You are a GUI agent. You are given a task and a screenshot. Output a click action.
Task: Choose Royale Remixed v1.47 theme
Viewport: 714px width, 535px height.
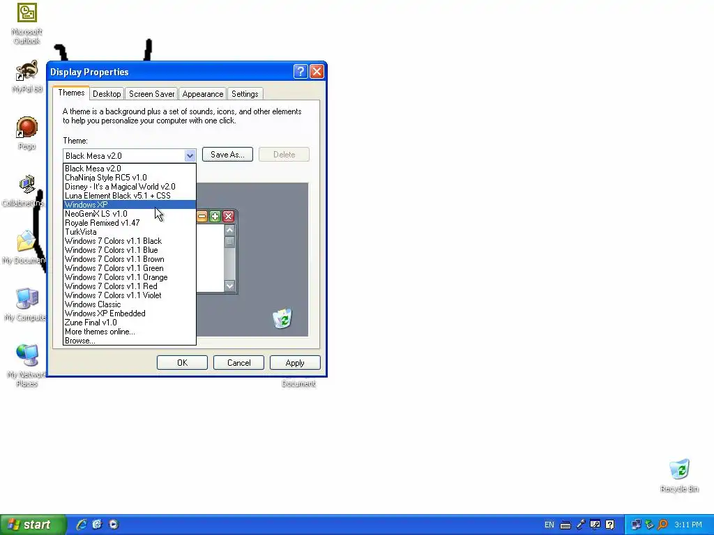pos(129,223)
